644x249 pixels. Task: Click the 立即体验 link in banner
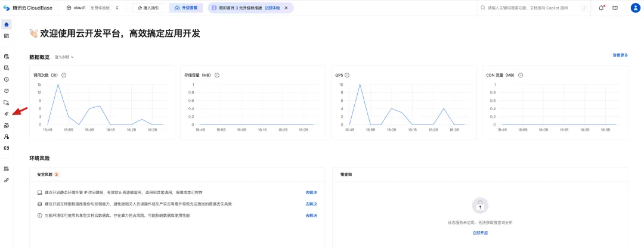(273, 8)
